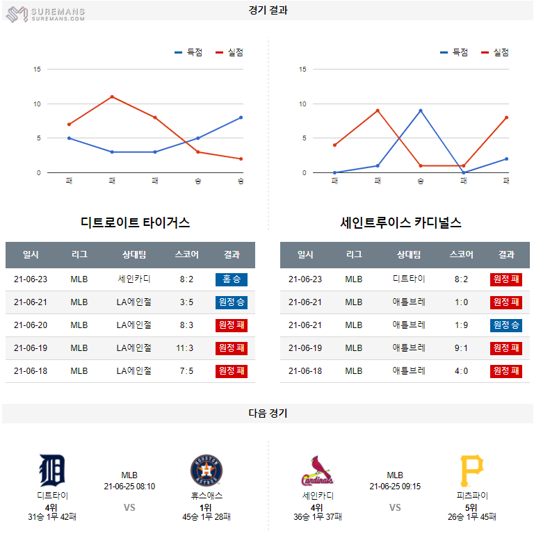Click the Houston Astros team logo
534x547 pixels.
tap(207, 471)
